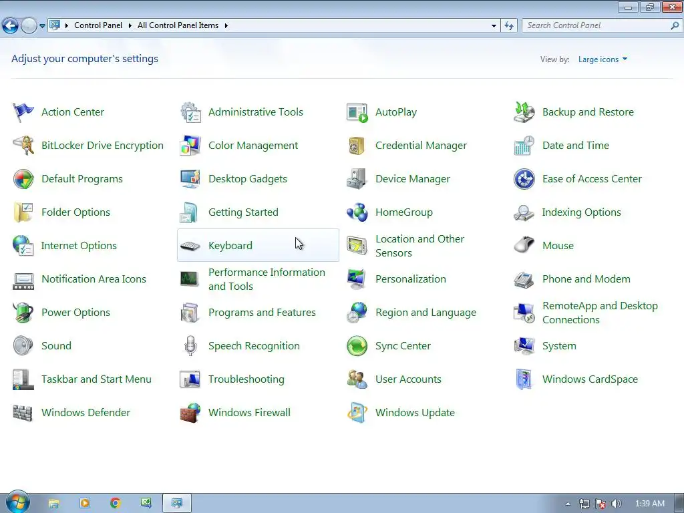Image resolution: width=684 pixels, height=513 pixels.
Task: Click the User Accounts people icon
Action: 357,379
